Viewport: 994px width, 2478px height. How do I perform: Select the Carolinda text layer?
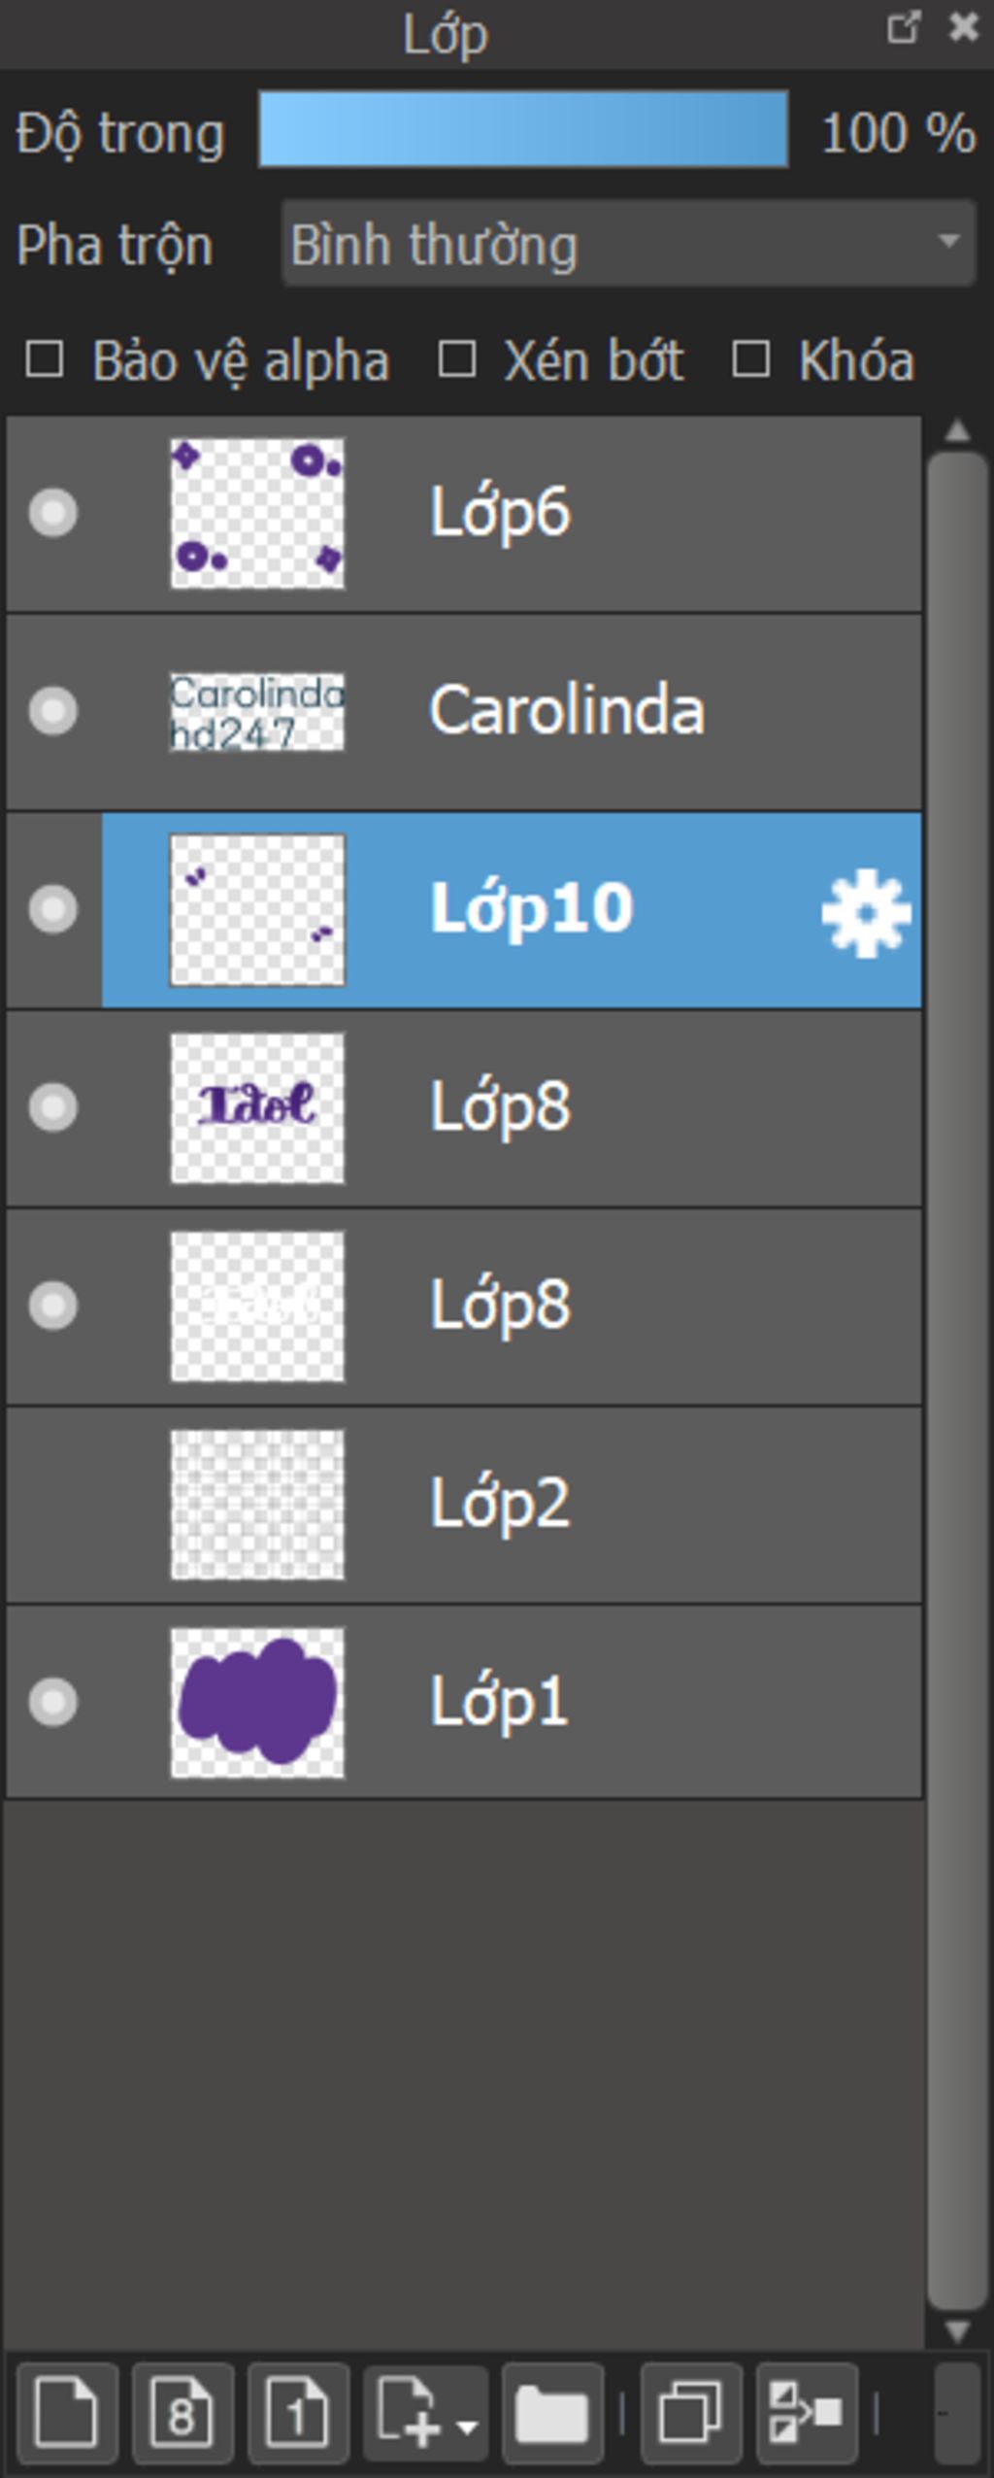click(x=464, y=711)
